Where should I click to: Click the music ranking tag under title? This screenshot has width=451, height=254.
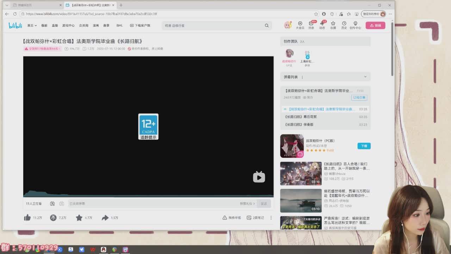[42, 49]
